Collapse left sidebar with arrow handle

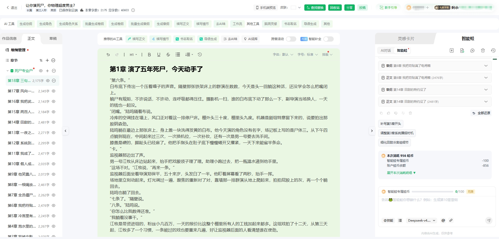(65, 131)
